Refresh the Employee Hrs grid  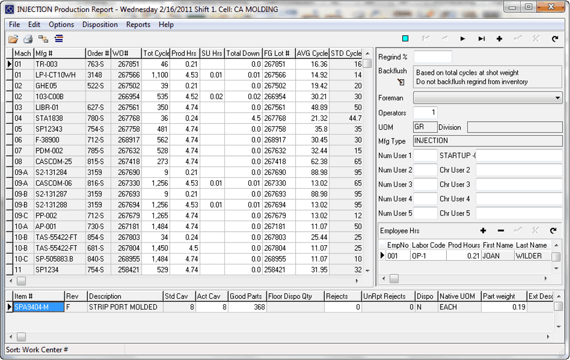coord(553,231)
